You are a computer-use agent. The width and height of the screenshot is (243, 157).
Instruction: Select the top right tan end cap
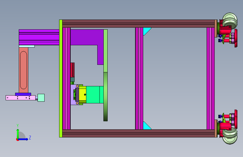coord(216,28)
